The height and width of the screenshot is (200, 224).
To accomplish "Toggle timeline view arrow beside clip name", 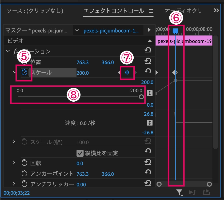I will coord(149,30).
